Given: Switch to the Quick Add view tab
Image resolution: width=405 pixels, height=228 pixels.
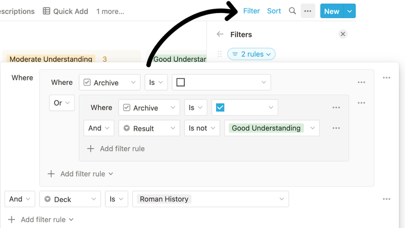Looking at the screenshot, I should click(65, 11).
